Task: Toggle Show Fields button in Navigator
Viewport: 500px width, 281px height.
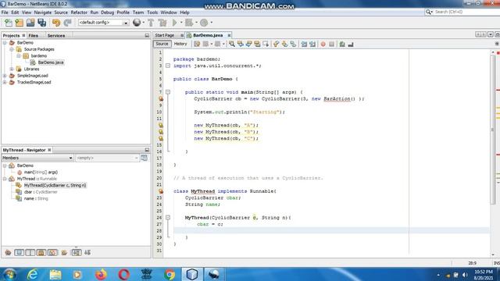Action: 19,253
